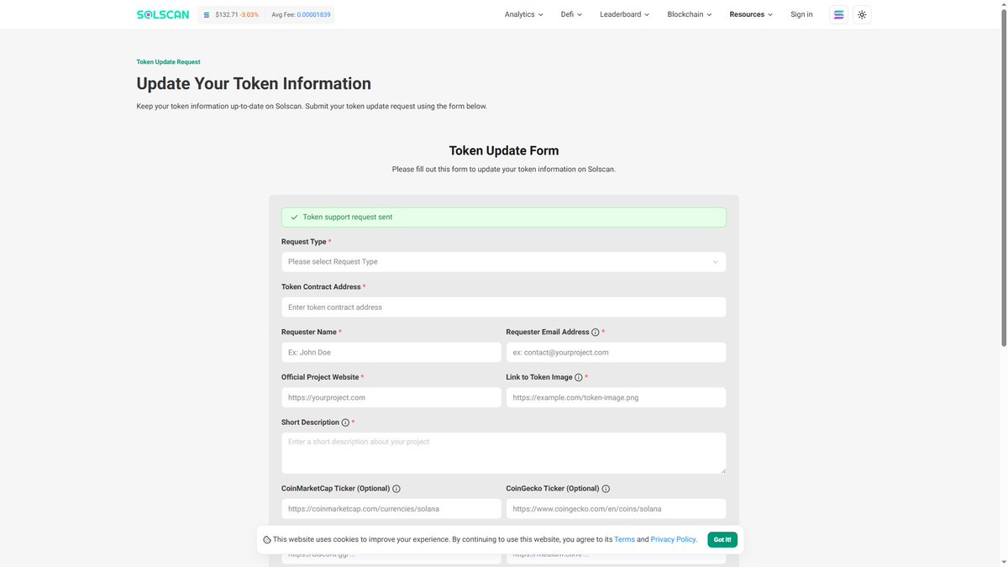Viewport: 1008px width, 567px height.
Task: Click the SOL price icon in header
Action: [207, 14]
